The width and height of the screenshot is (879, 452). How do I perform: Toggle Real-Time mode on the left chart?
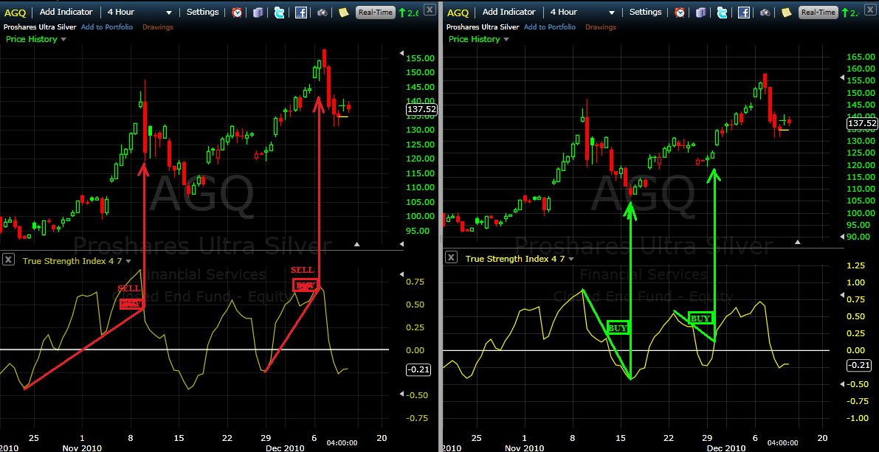pos(375,12)
